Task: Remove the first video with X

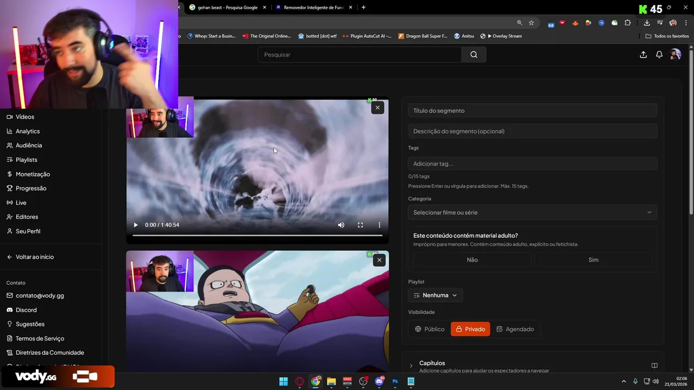Action: click(x=377, y=108)
